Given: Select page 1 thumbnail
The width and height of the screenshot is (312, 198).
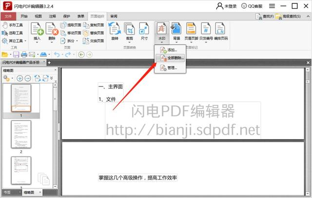Looking at the screenshot, I should click(x=21, y=98).
